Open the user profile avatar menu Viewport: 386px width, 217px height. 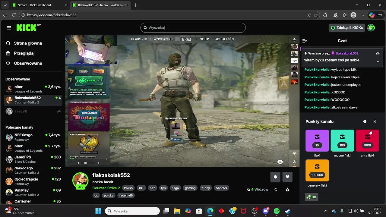click(371, 28)
